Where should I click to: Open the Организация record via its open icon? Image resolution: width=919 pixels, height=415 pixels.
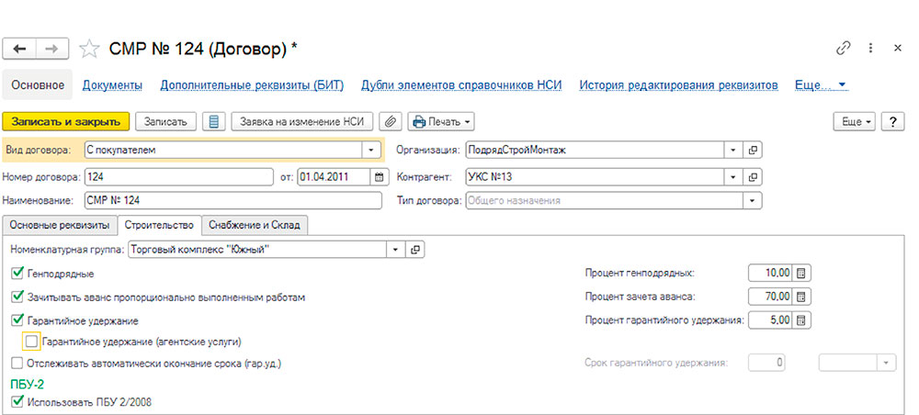click(753, 151)
